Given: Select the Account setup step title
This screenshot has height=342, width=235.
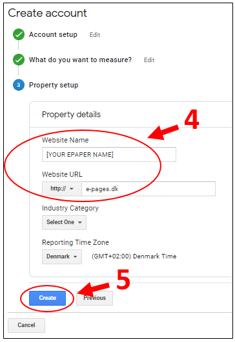Looking at the screenshot, I should tap(53, 34).
